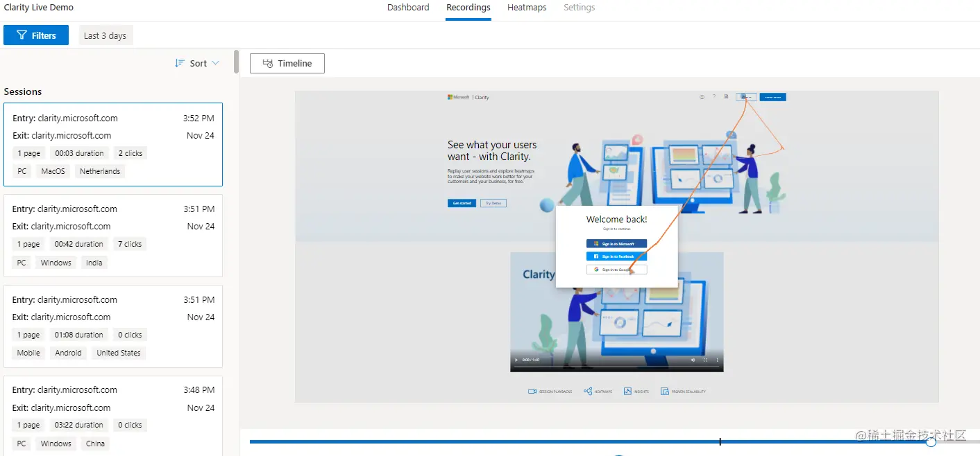Switch to the Dashboard tab

pos(408,8)
